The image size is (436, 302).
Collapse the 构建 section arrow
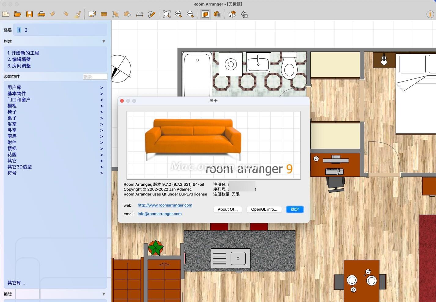[104, 41]
